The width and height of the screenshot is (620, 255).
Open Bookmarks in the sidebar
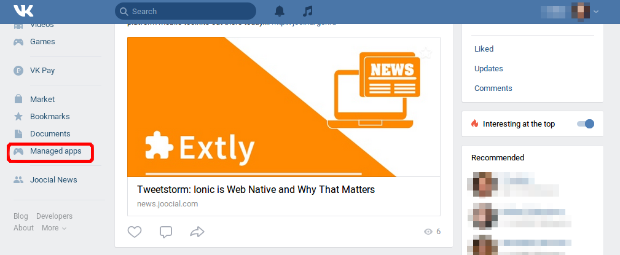pos(50,117)
